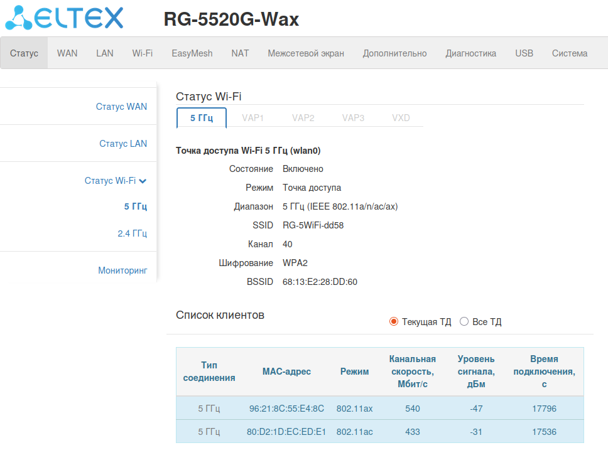Select 5 ГГц in the sidebar
This screenshot has width=608, height=460.
click(135, 206)
